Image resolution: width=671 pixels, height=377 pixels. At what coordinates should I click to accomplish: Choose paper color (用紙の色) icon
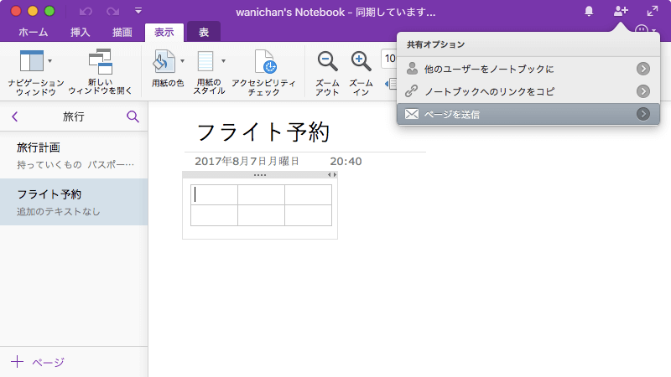pyautogui.click(x=164, y=61)
